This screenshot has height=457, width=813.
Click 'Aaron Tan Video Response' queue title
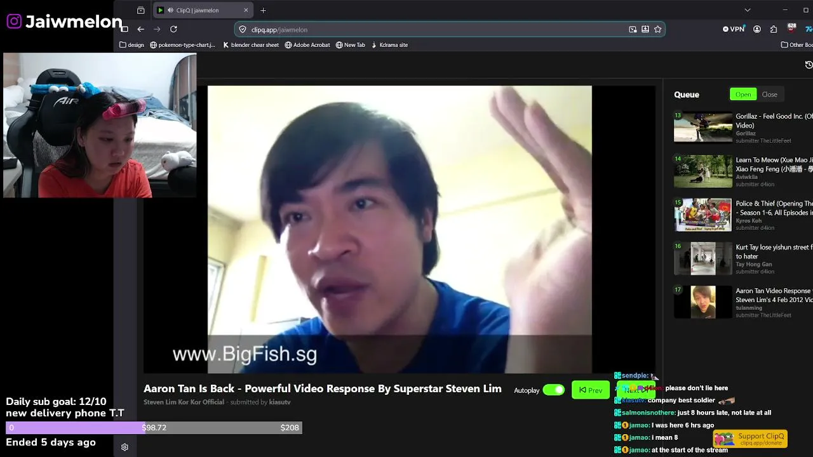[x=774, y=295]
